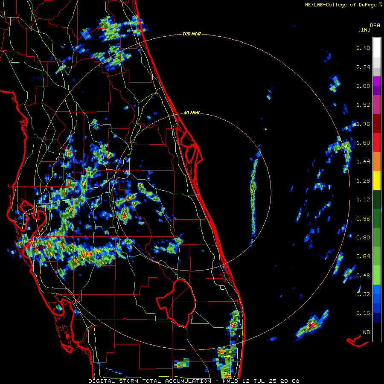Pick the light blue swatch beside 0.32
Viewport: 384px width, 384px height.
(x=377, y=289)
